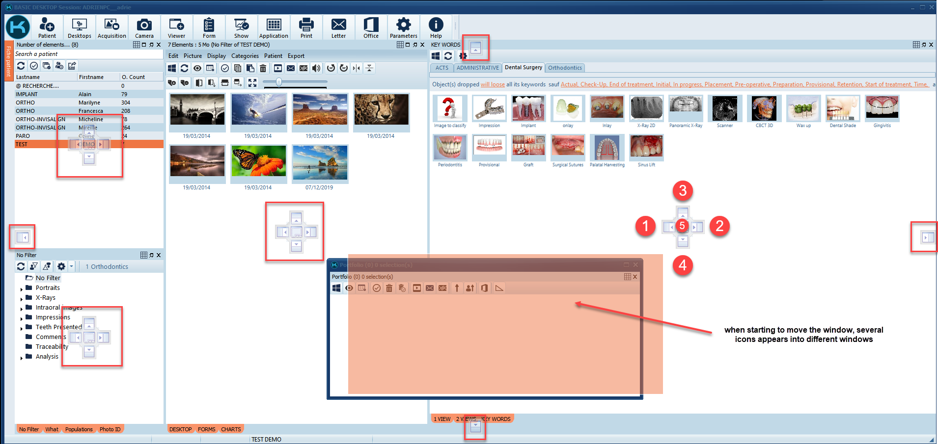This screenshot has width=938, height=444.
Task: Expand the X-Rays folder
Action: click(x=21, y=297)
